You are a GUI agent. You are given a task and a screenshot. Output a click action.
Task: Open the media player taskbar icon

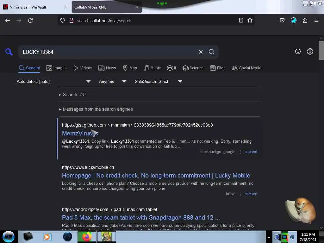(x=47, y=237)
